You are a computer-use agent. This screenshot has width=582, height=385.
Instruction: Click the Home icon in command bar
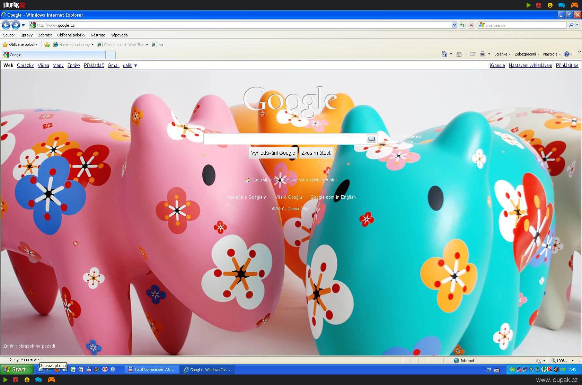444,54
